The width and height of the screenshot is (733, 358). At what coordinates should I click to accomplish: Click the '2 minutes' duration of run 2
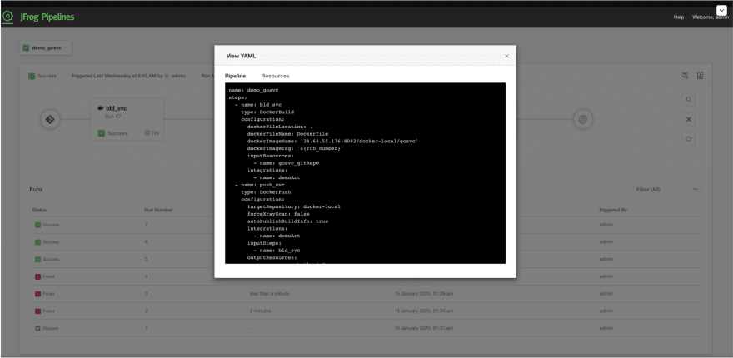(261, 311)
